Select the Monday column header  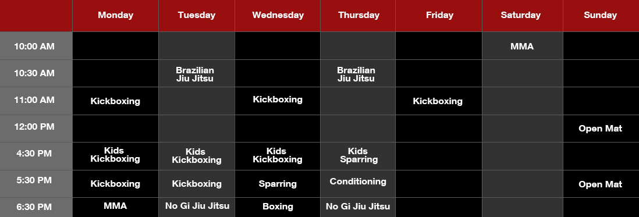coord(115,16)
